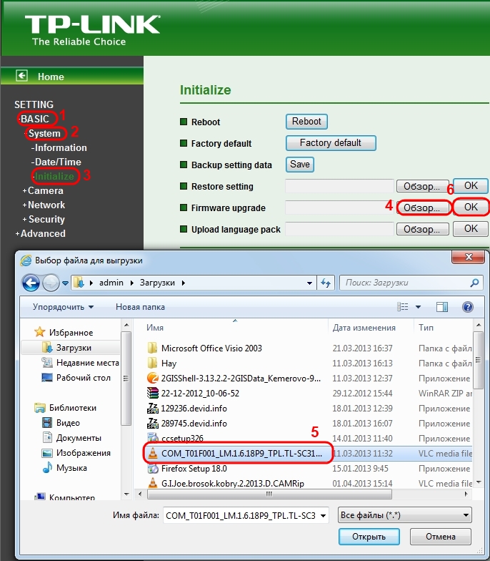Sort files by Дата изменения column header
The height and width of the screenshot is (561, 490).
click(x=364, y=328)
